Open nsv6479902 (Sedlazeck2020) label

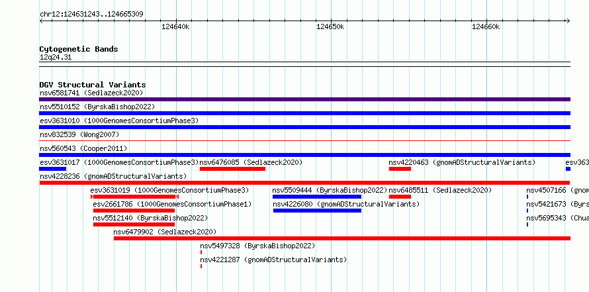tap(165, 232)
